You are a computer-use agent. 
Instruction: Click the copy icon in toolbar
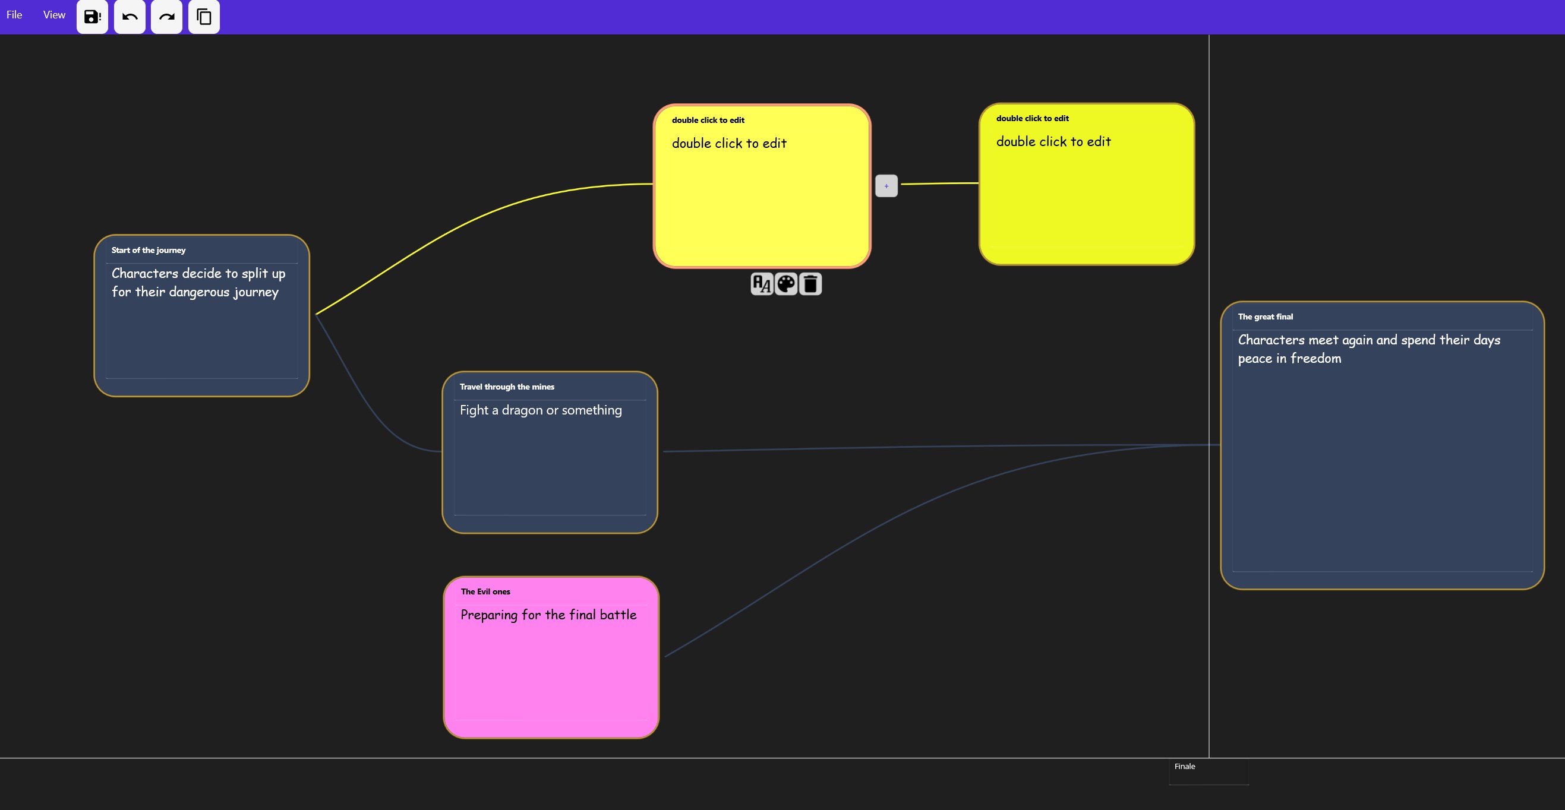(x=204, y=17)
